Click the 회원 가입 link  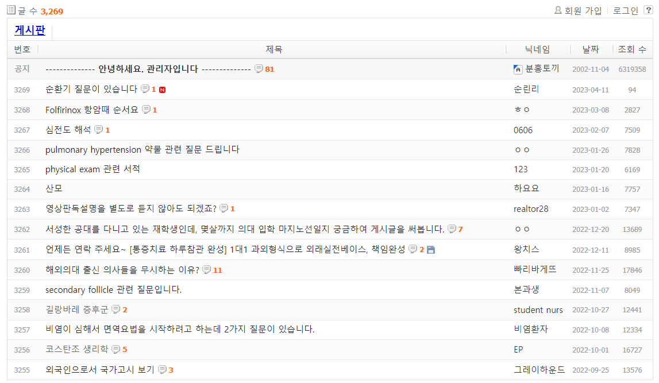(x=583, y=10)
